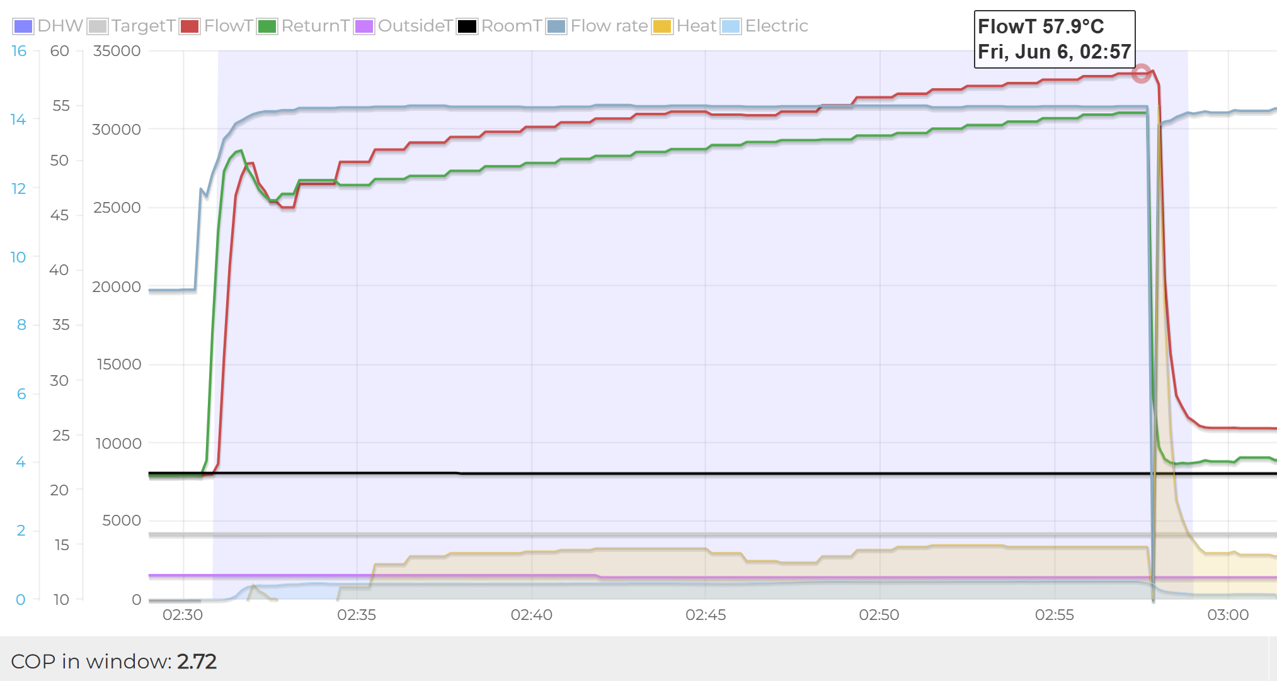Toggle the Electric series label
Viewport: 1277px width, 681px height.
pos(776,26)
